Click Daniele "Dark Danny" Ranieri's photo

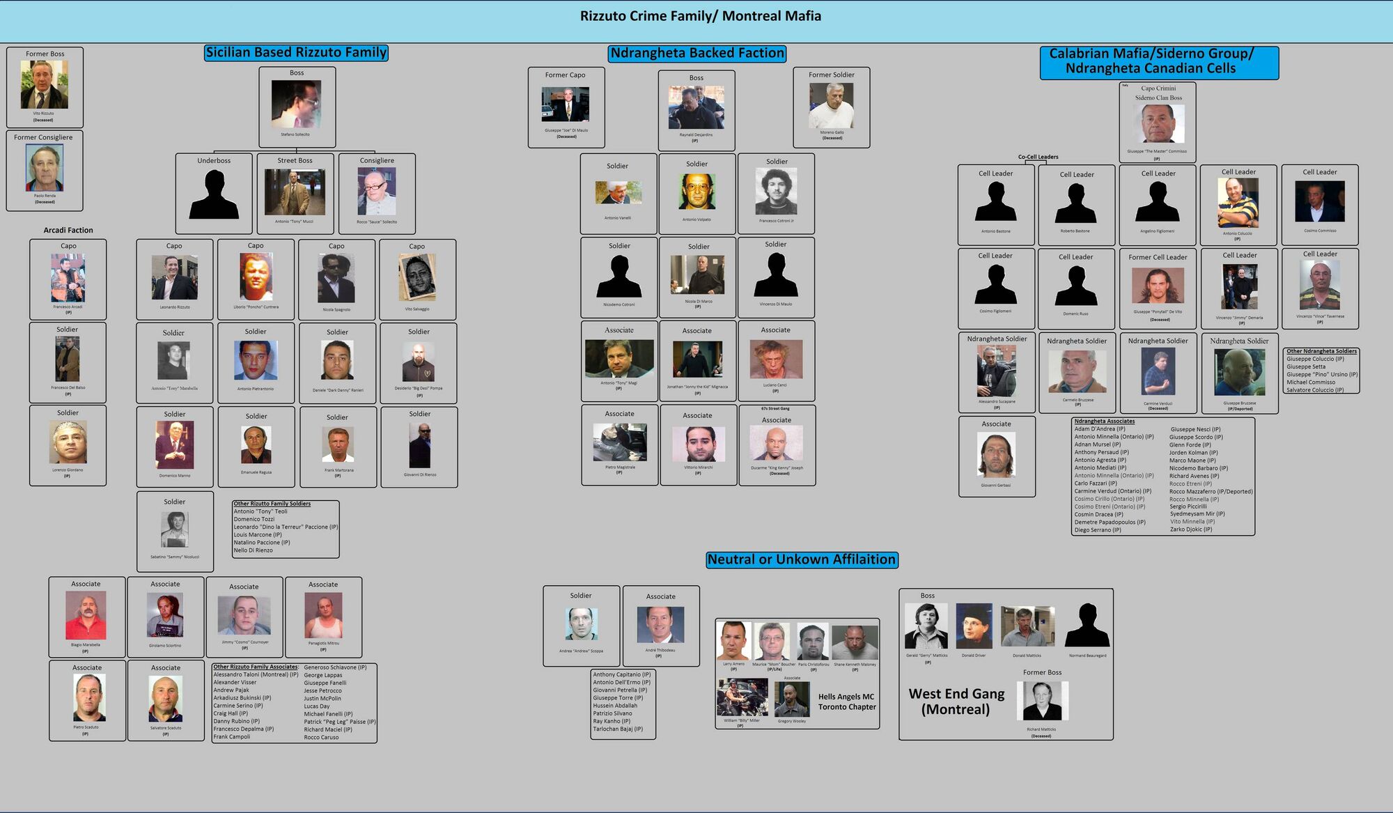click(337, 360)
